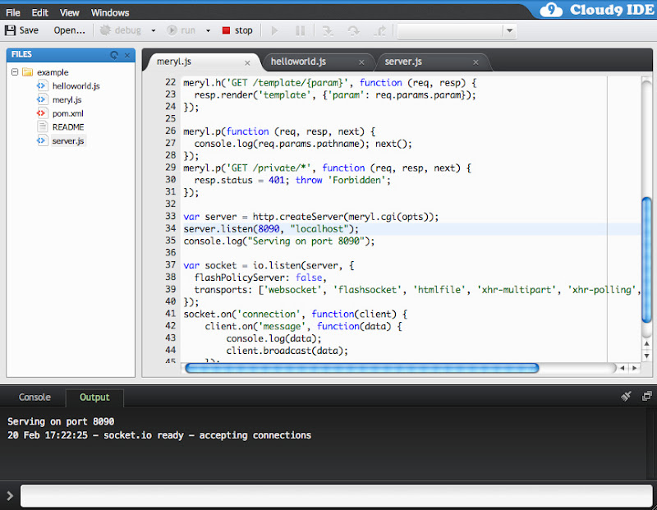The image size is (657, 510).
Task: Open the run dropdown arrow
Action: pos(208,30)
